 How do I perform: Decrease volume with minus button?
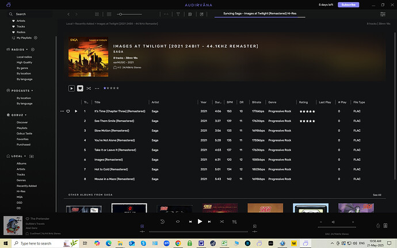coord(321,222)
